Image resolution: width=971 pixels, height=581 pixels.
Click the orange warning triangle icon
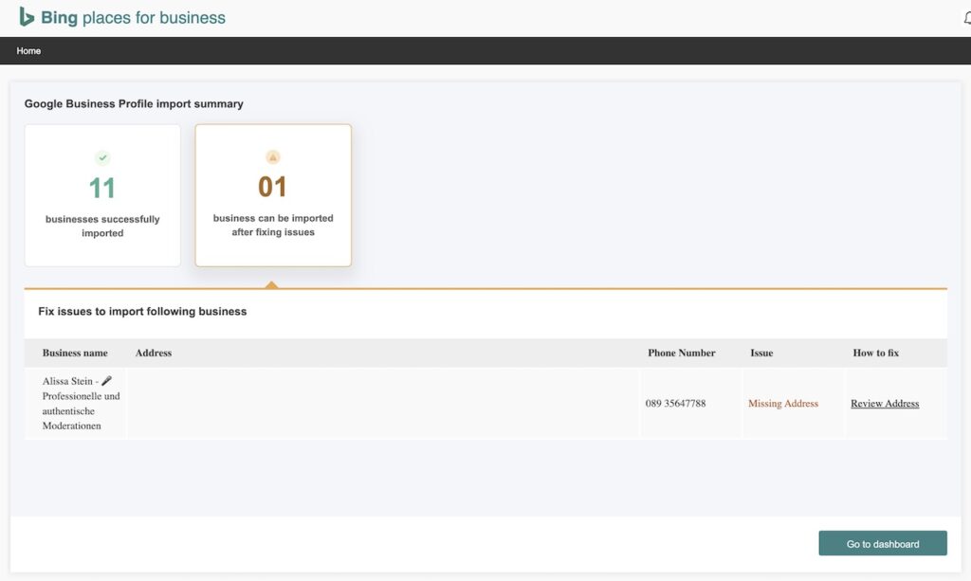[x=272, y=157]
